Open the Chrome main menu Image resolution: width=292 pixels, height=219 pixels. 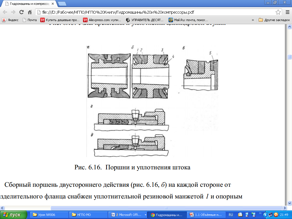[x=287, y=12]
